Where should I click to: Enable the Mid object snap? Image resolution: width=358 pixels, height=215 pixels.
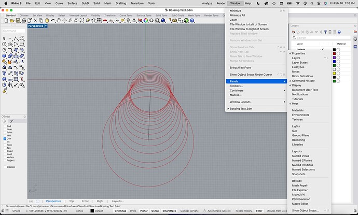5,135
